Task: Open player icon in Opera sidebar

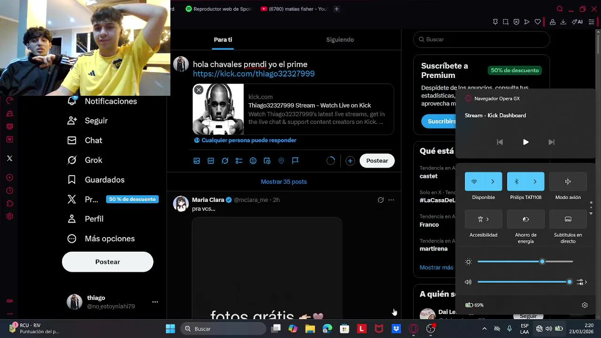Action: click(x=9, y=177)
